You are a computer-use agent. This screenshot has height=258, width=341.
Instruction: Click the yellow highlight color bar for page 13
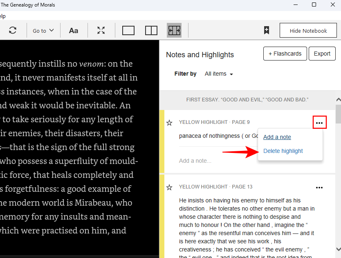[x=162, y=217]
